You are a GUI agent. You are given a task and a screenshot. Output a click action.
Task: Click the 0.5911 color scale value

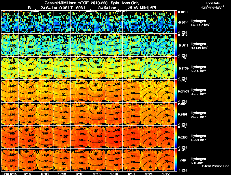click(184, 45)
